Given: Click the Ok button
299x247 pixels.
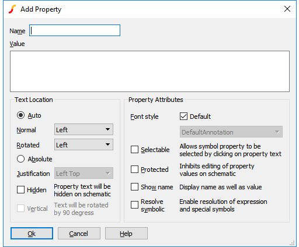Looking at the screenshot, I should coord(32,234).
